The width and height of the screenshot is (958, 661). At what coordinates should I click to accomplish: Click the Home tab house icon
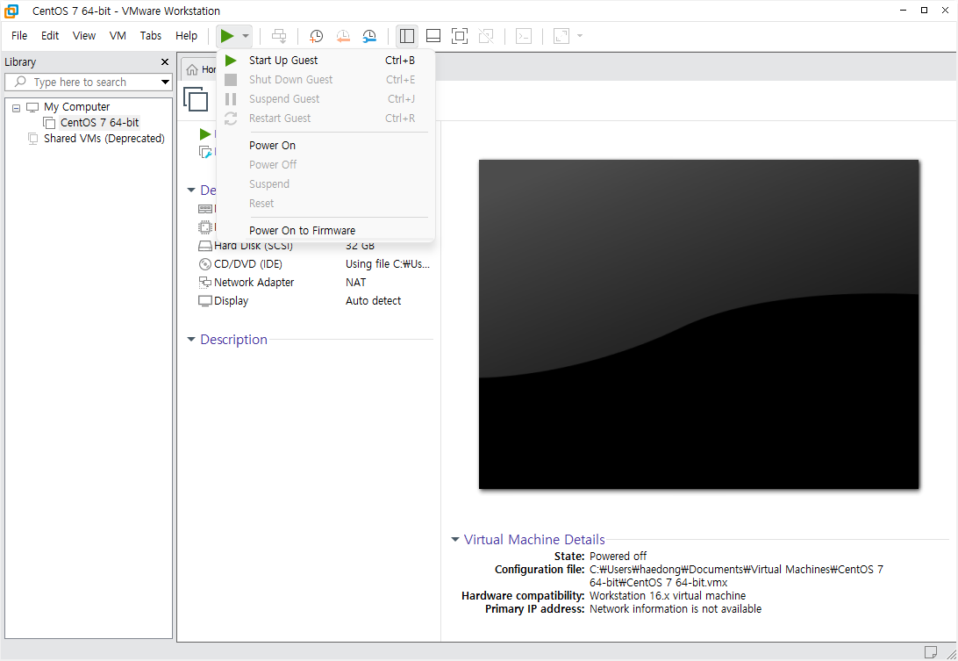[x=192, y=69]
